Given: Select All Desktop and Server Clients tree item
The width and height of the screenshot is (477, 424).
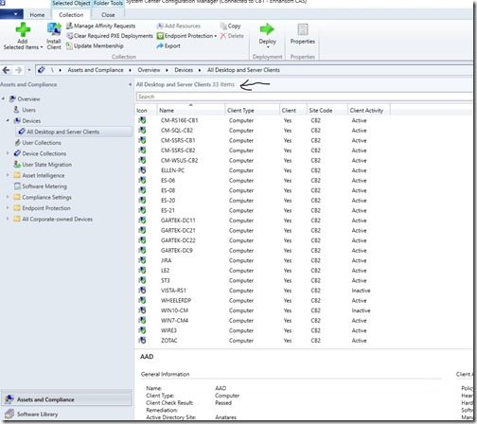Looking at the screenshot, I should (x=62, y=132).
